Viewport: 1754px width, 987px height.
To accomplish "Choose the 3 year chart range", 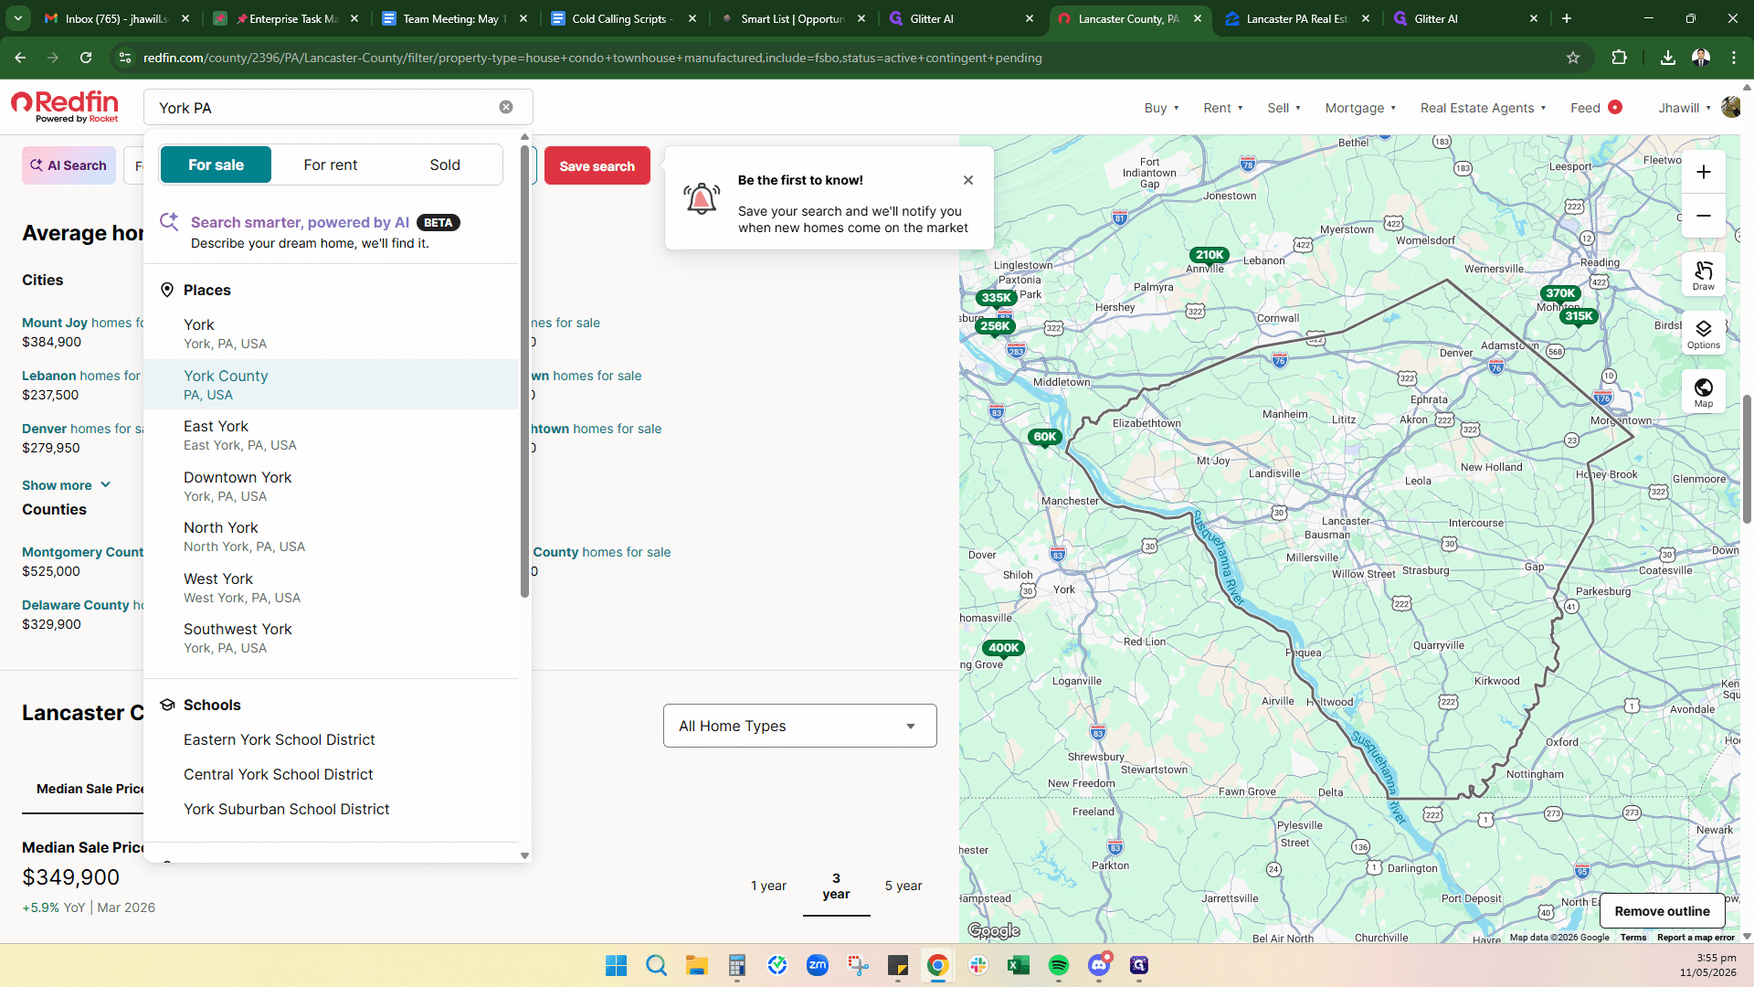I will (x=836, y=886).
